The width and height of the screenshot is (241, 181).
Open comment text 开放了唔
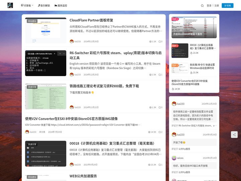(x=194, y=142)
